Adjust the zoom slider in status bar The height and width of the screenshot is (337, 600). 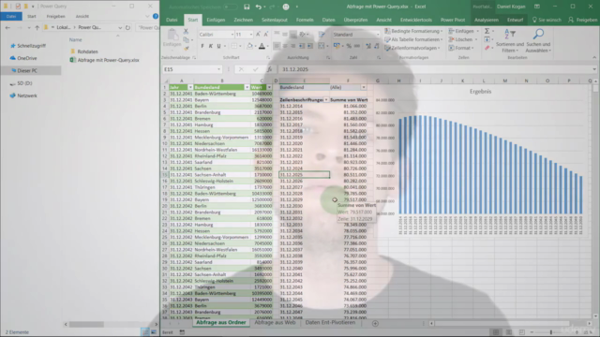coord(551,332)
